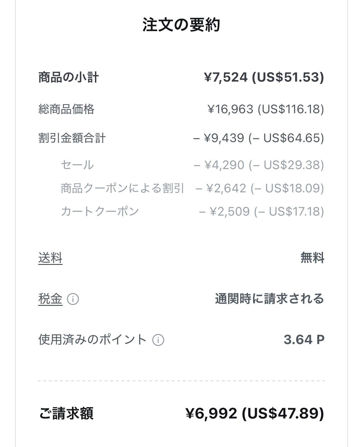Click the 通関時に請求される tax note
The image size is (363, 447).
pos(269,299)
